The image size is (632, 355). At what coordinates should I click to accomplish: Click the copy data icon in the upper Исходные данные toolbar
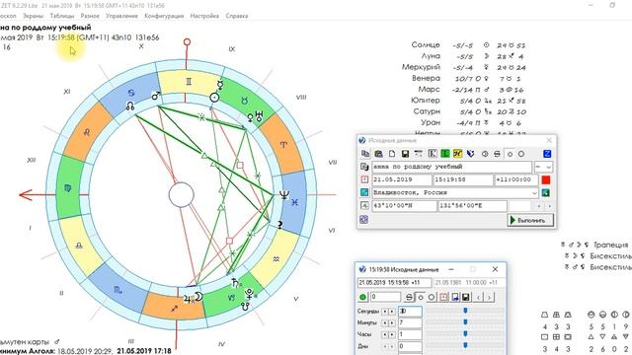[365, 154]
